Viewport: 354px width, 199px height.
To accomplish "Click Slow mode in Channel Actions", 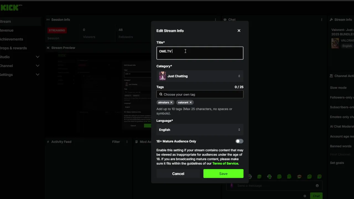I will pyautogui.click(x=338, y=88).
